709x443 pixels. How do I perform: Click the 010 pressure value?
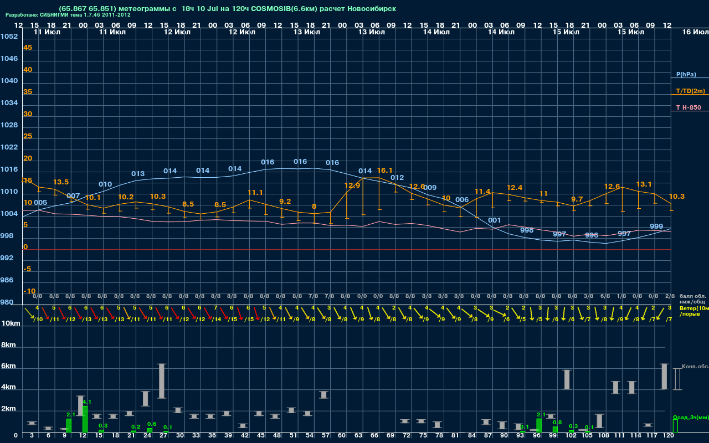point(105,184)
